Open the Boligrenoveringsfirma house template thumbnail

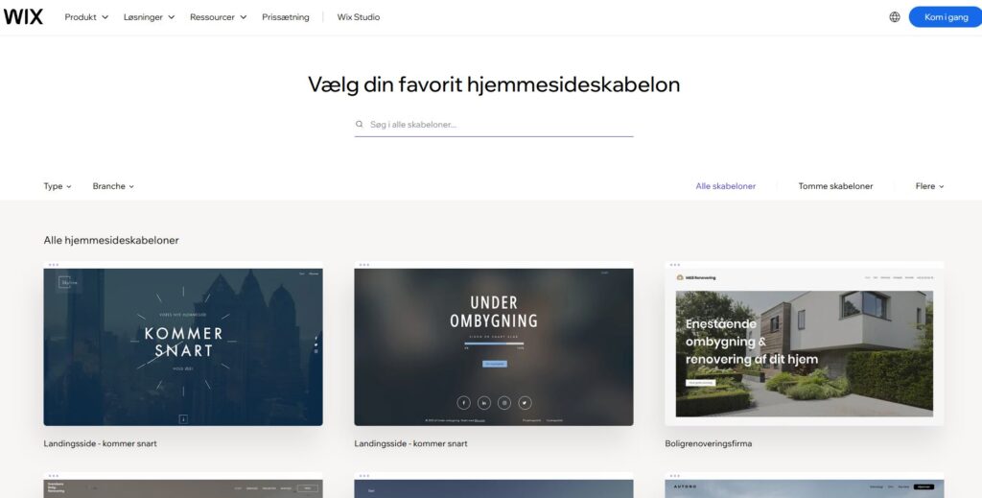(x=805, y=344)
